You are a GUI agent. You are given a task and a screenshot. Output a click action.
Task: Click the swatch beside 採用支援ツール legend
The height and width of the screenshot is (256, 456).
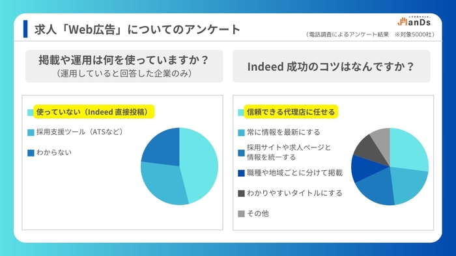coord(31,133)
